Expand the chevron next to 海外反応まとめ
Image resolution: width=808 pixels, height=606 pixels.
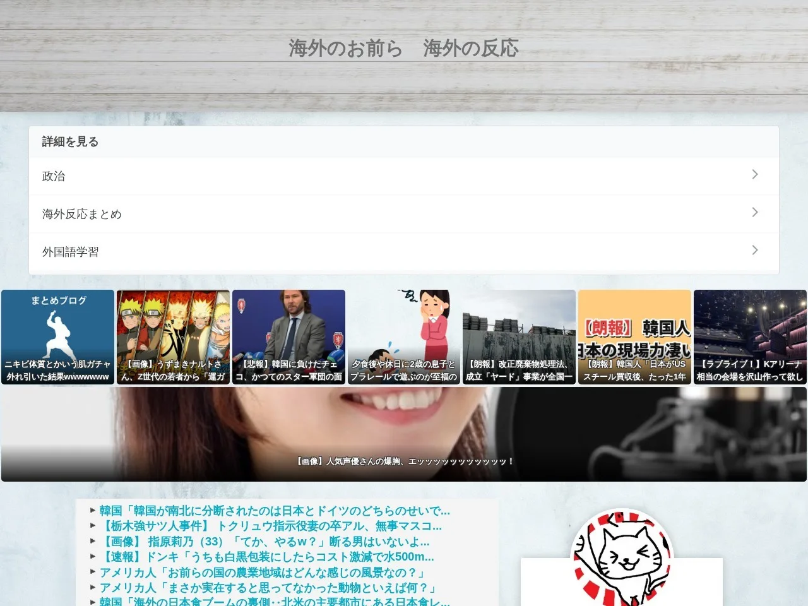pyautogui.click(x=755, y=212)
